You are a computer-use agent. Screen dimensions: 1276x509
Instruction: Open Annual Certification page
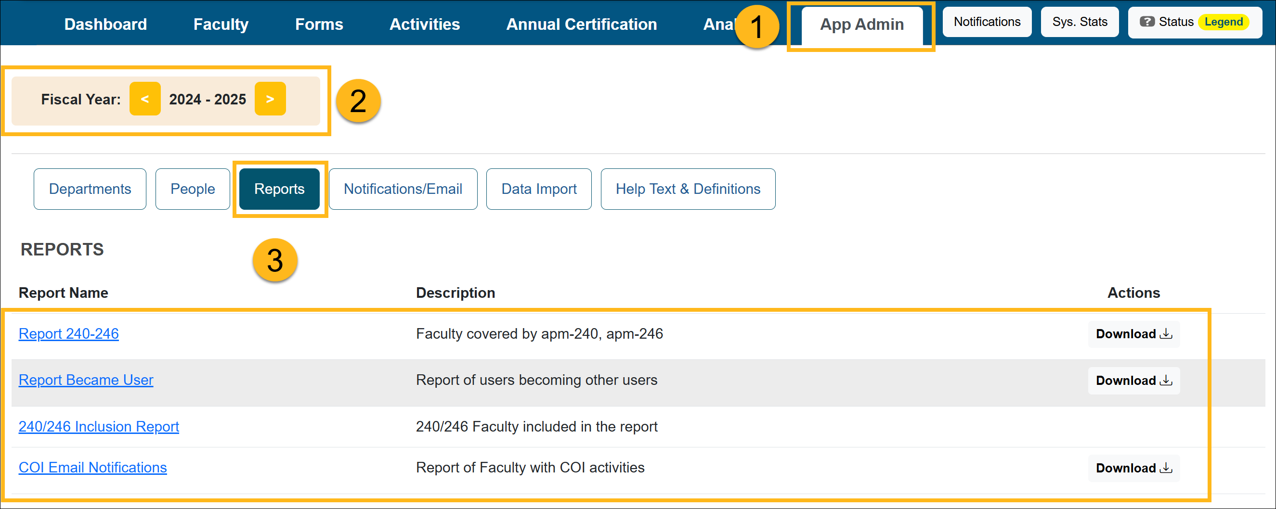[582, 24]
